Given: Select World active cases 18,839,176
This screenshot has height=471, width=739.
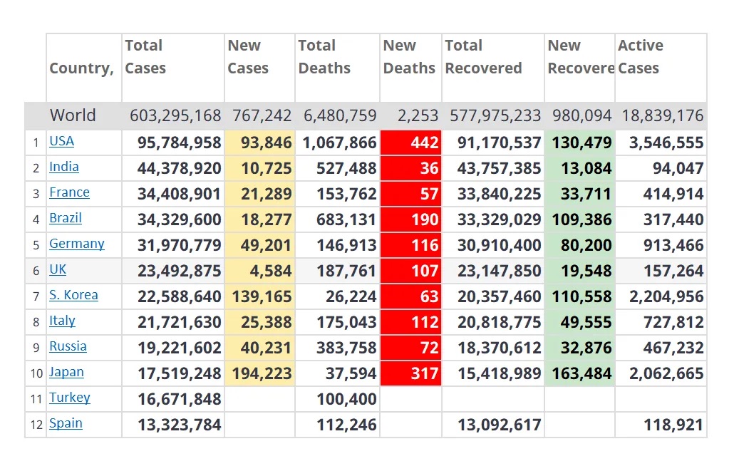Looking at the screenshot, I should tap(663, 116).
